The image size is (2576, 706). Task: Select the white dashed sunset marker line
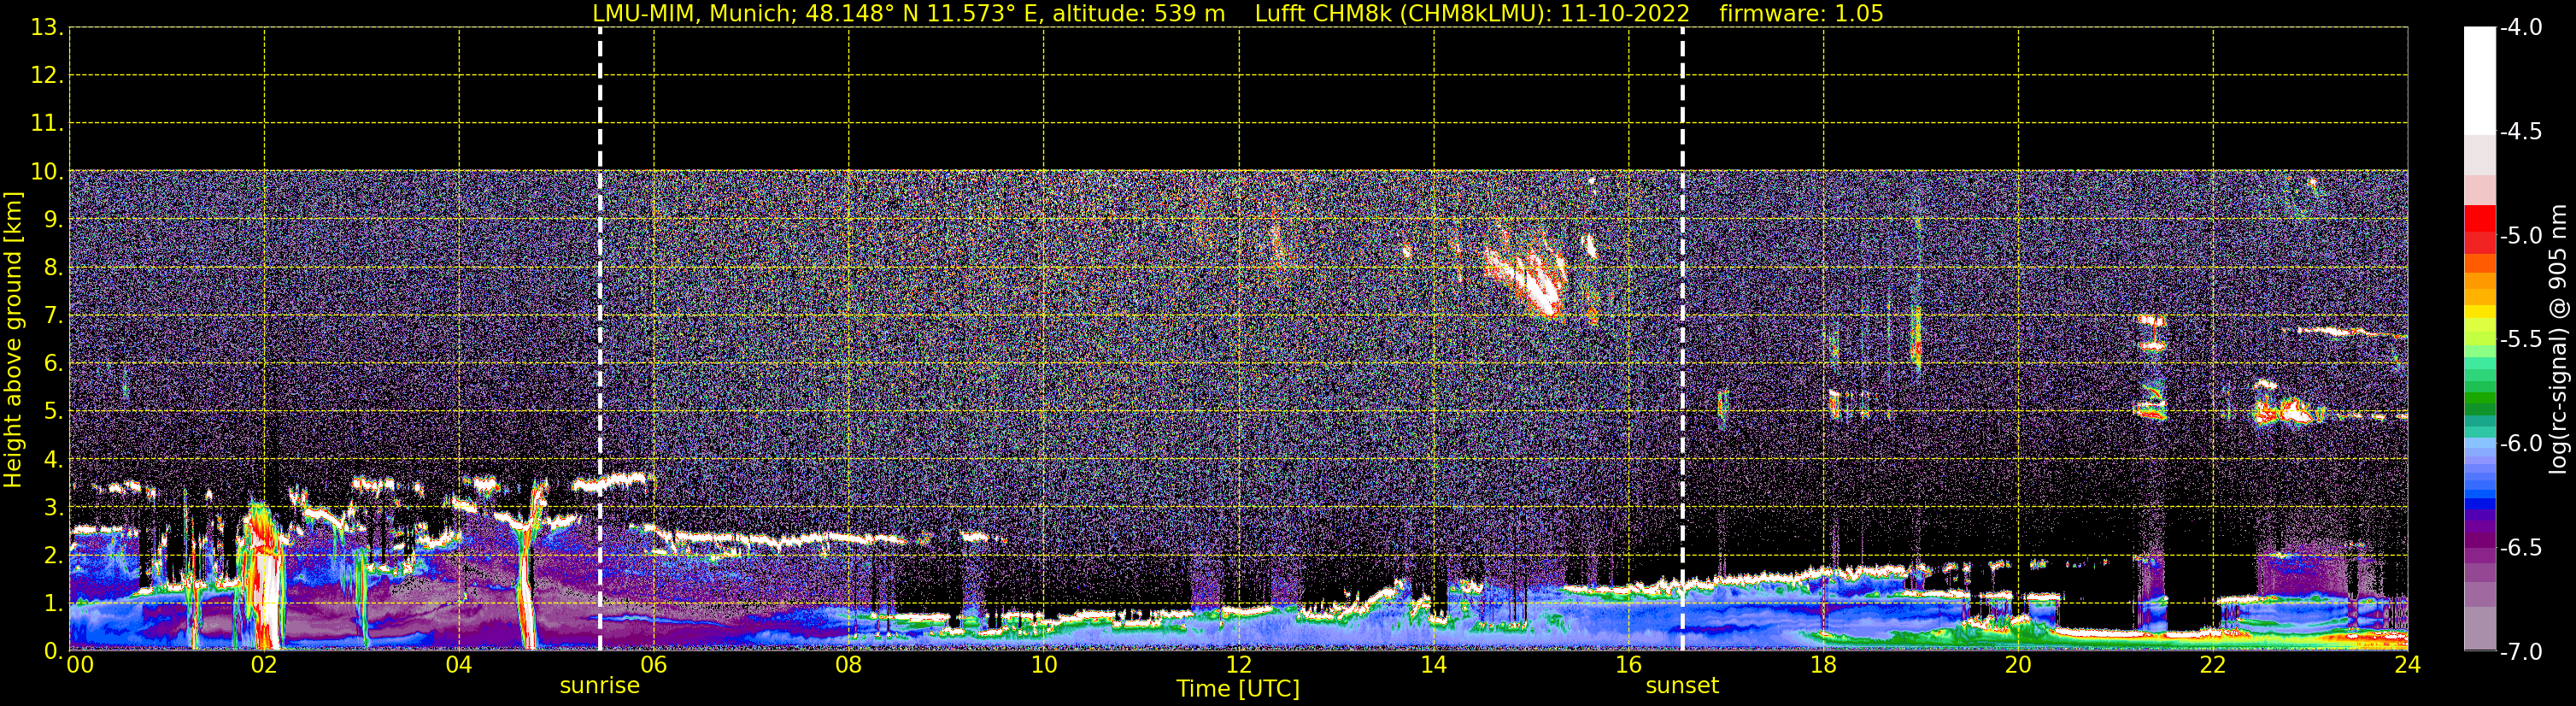coord(1683,339)
